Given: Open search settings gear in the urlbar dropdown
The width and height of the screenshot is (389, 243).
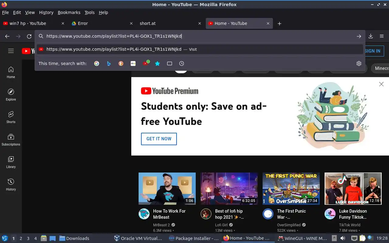Looking at the screenshot, I should point(359,63).
